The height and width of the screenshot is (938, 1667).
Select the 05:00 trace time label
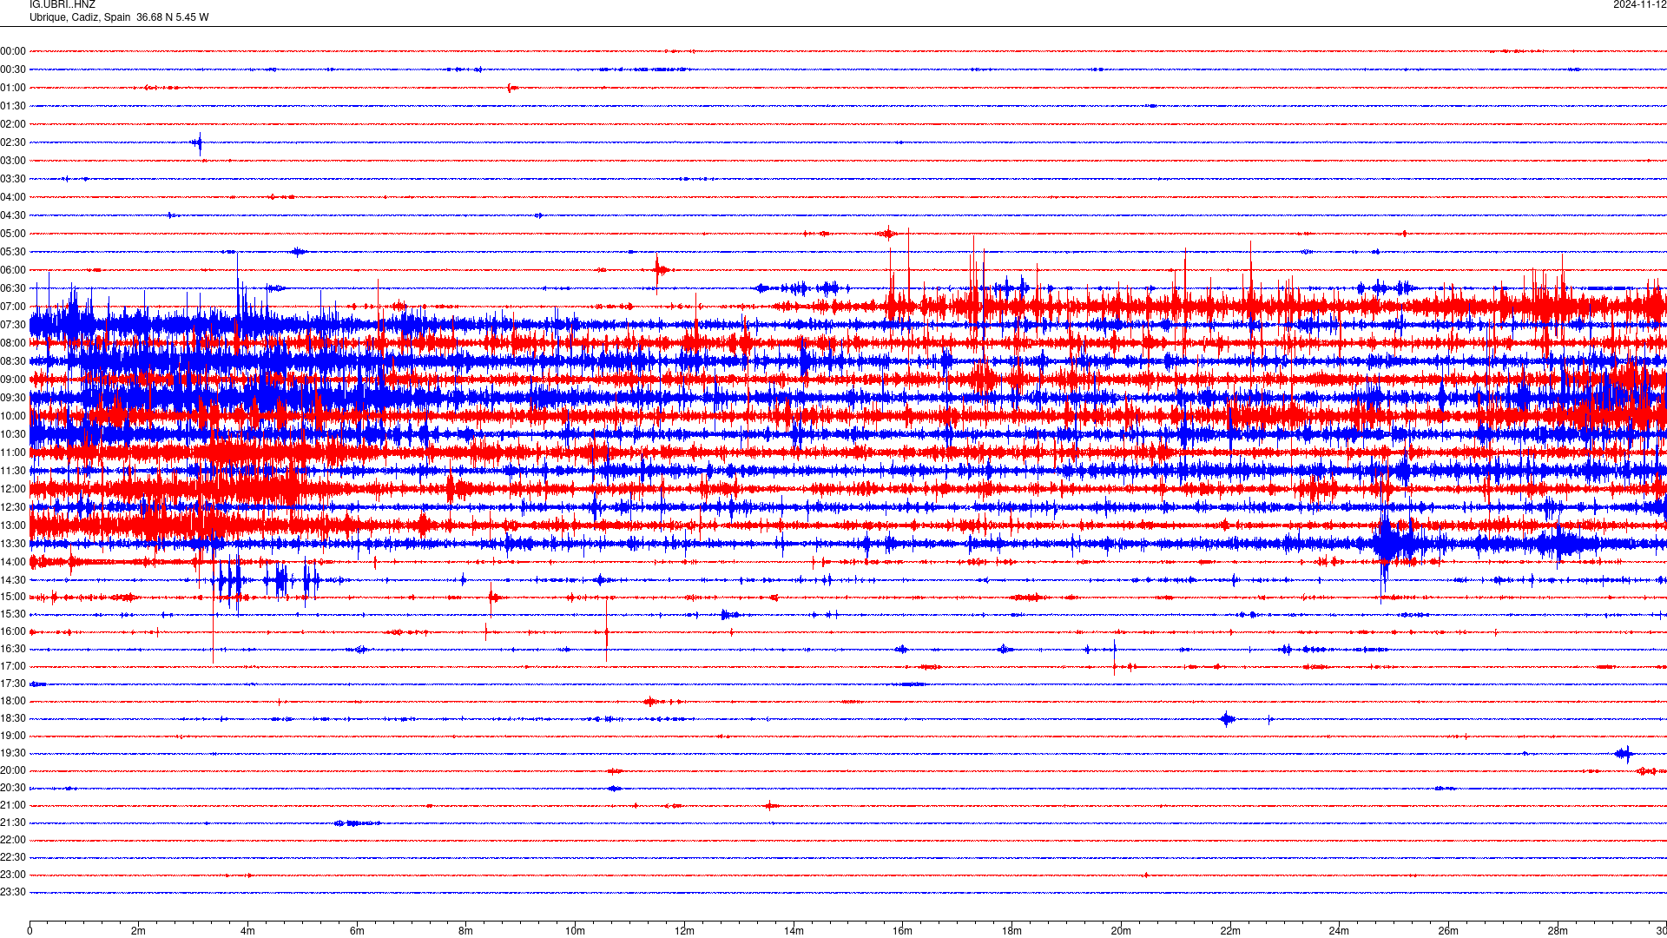pos(13,234)
